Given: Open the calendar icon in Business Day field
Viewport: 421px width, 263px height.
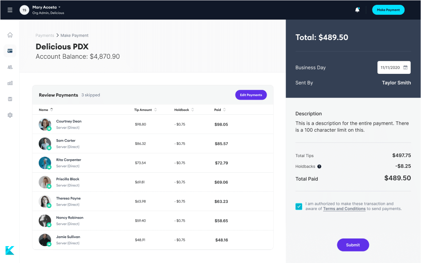Looking at the screenshot, I should [x=405, y=67].
